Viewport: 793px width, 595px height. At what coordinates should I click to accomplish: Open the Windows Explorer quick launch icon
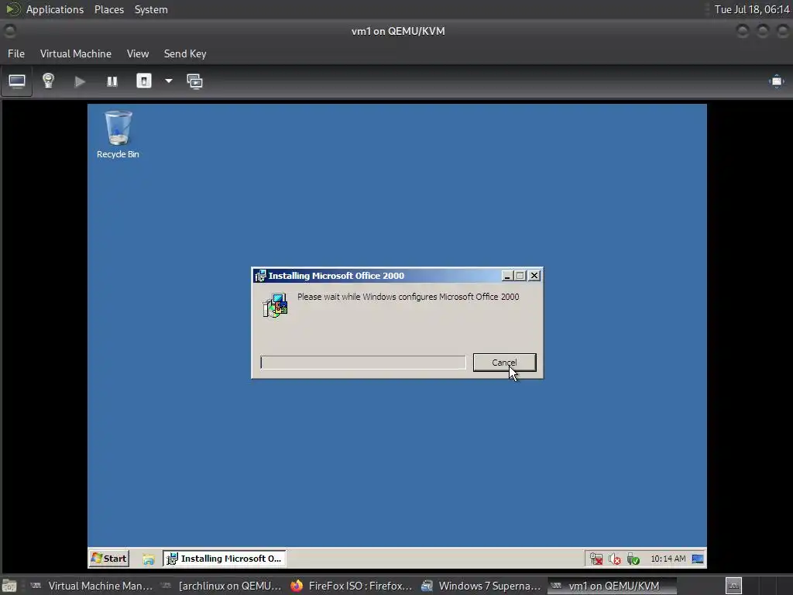coord(148,559)
